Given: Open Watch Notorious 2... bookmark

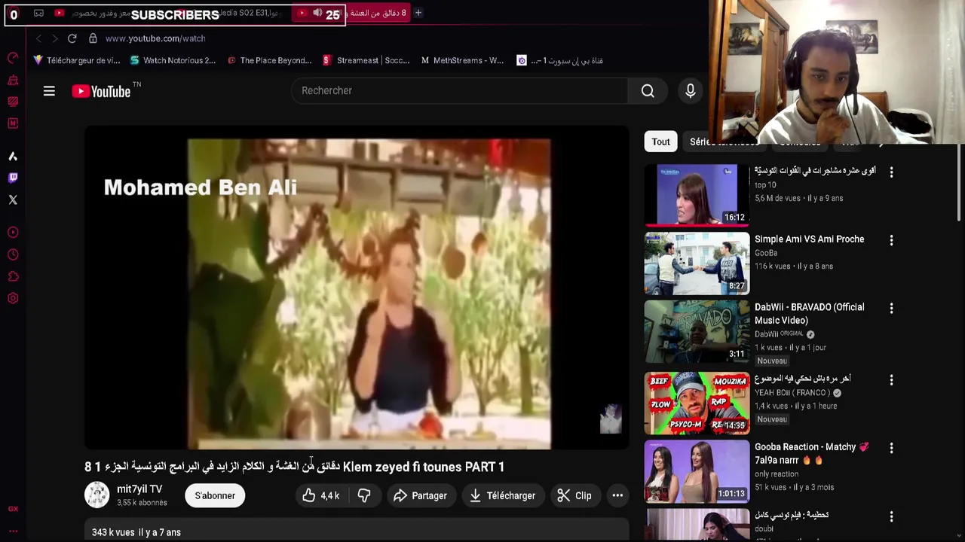Looking at the screenshot, I should (x=173, y=60).
